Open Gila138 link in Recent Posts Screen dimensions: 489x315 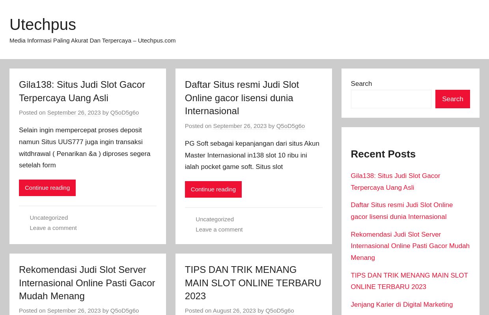point(395,182)
